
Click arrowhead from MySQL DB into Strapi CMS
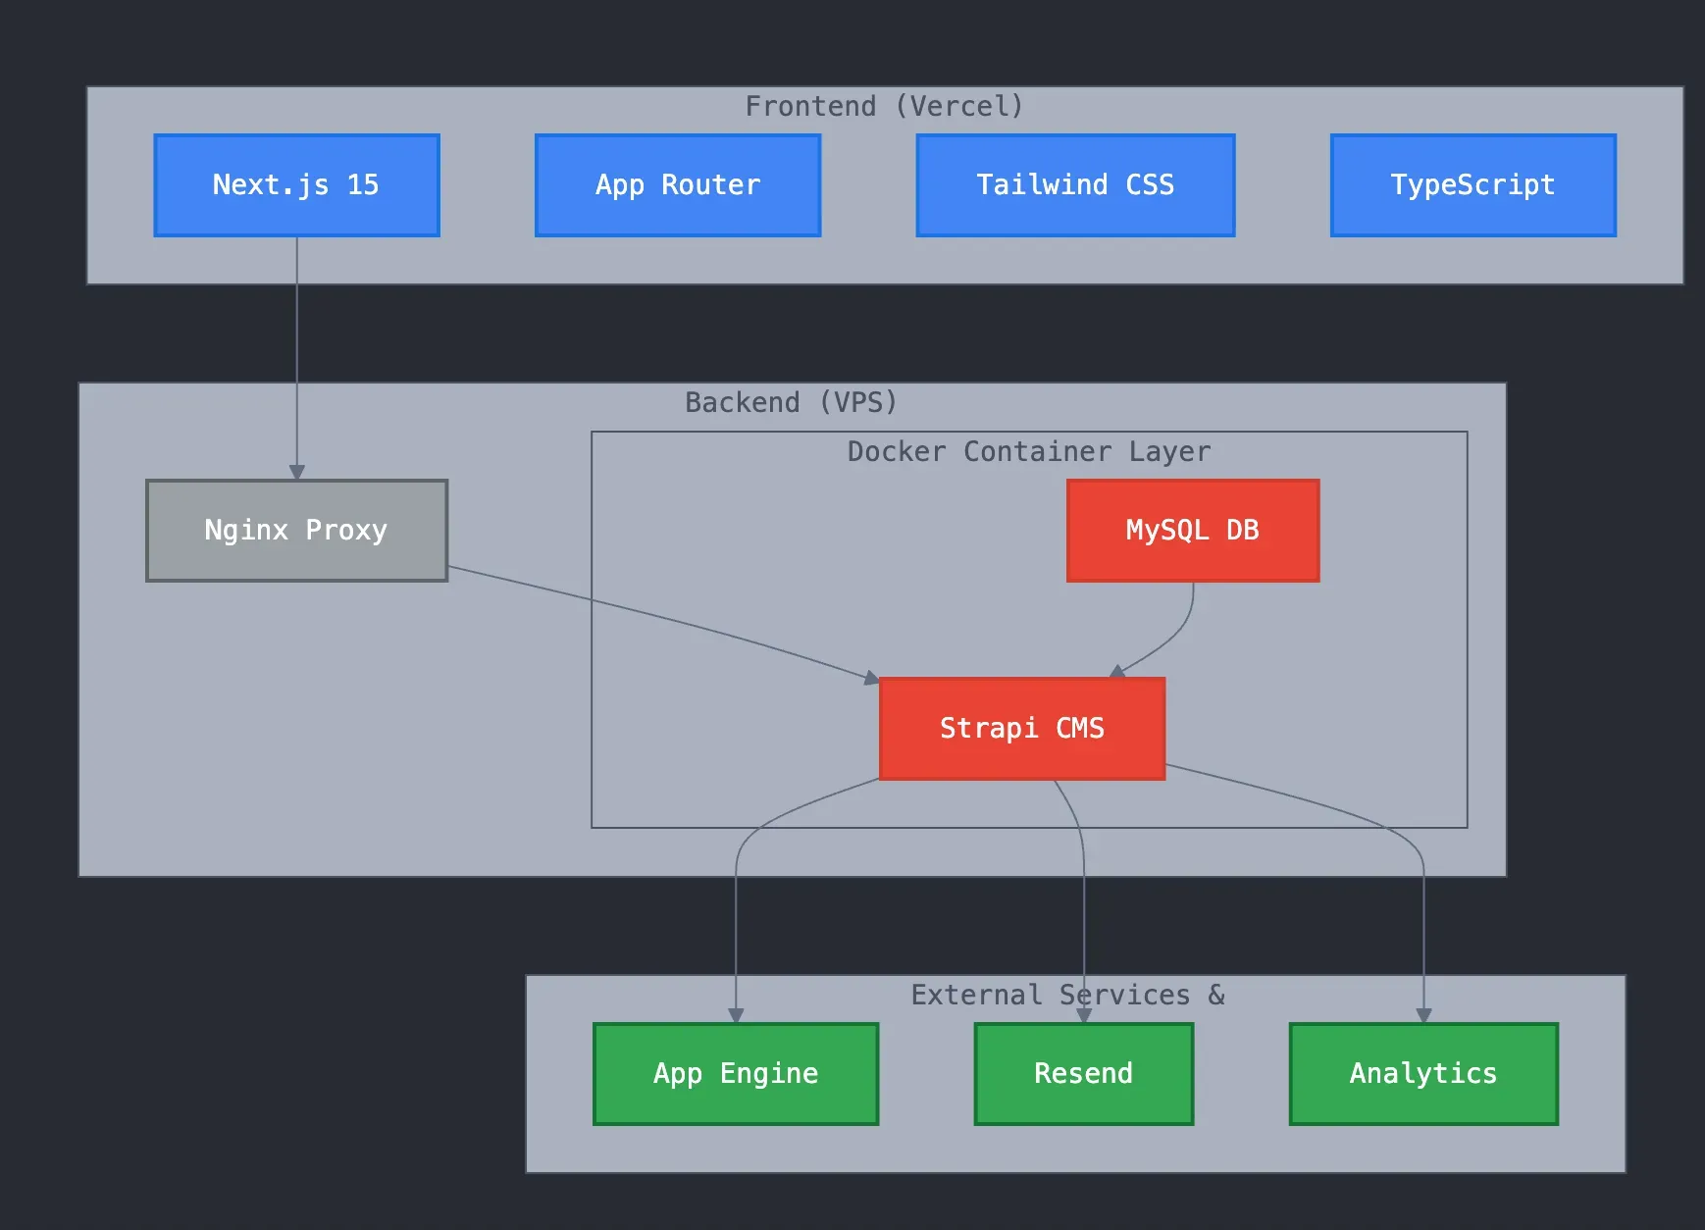(1117, 672)
